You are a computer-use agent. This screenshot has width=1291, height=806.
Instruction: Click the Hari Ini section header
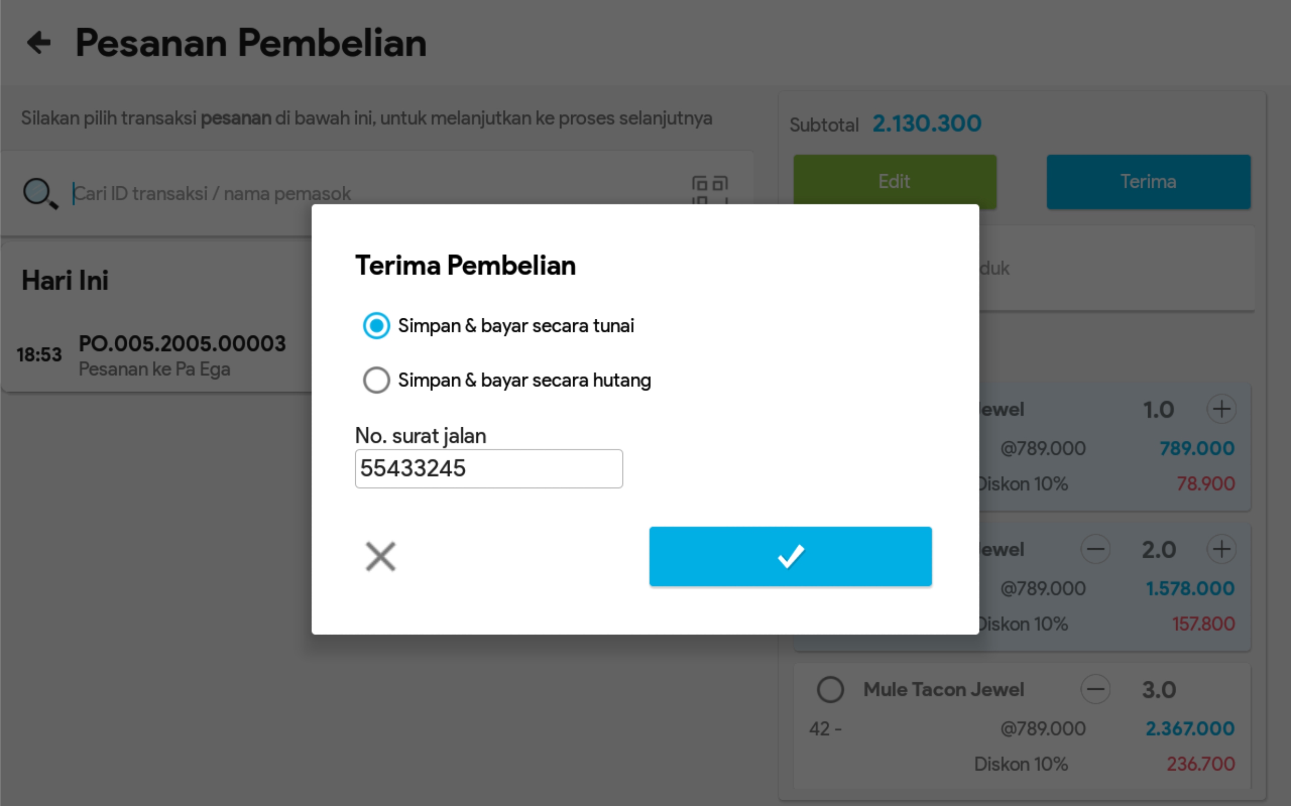point(65,281)
